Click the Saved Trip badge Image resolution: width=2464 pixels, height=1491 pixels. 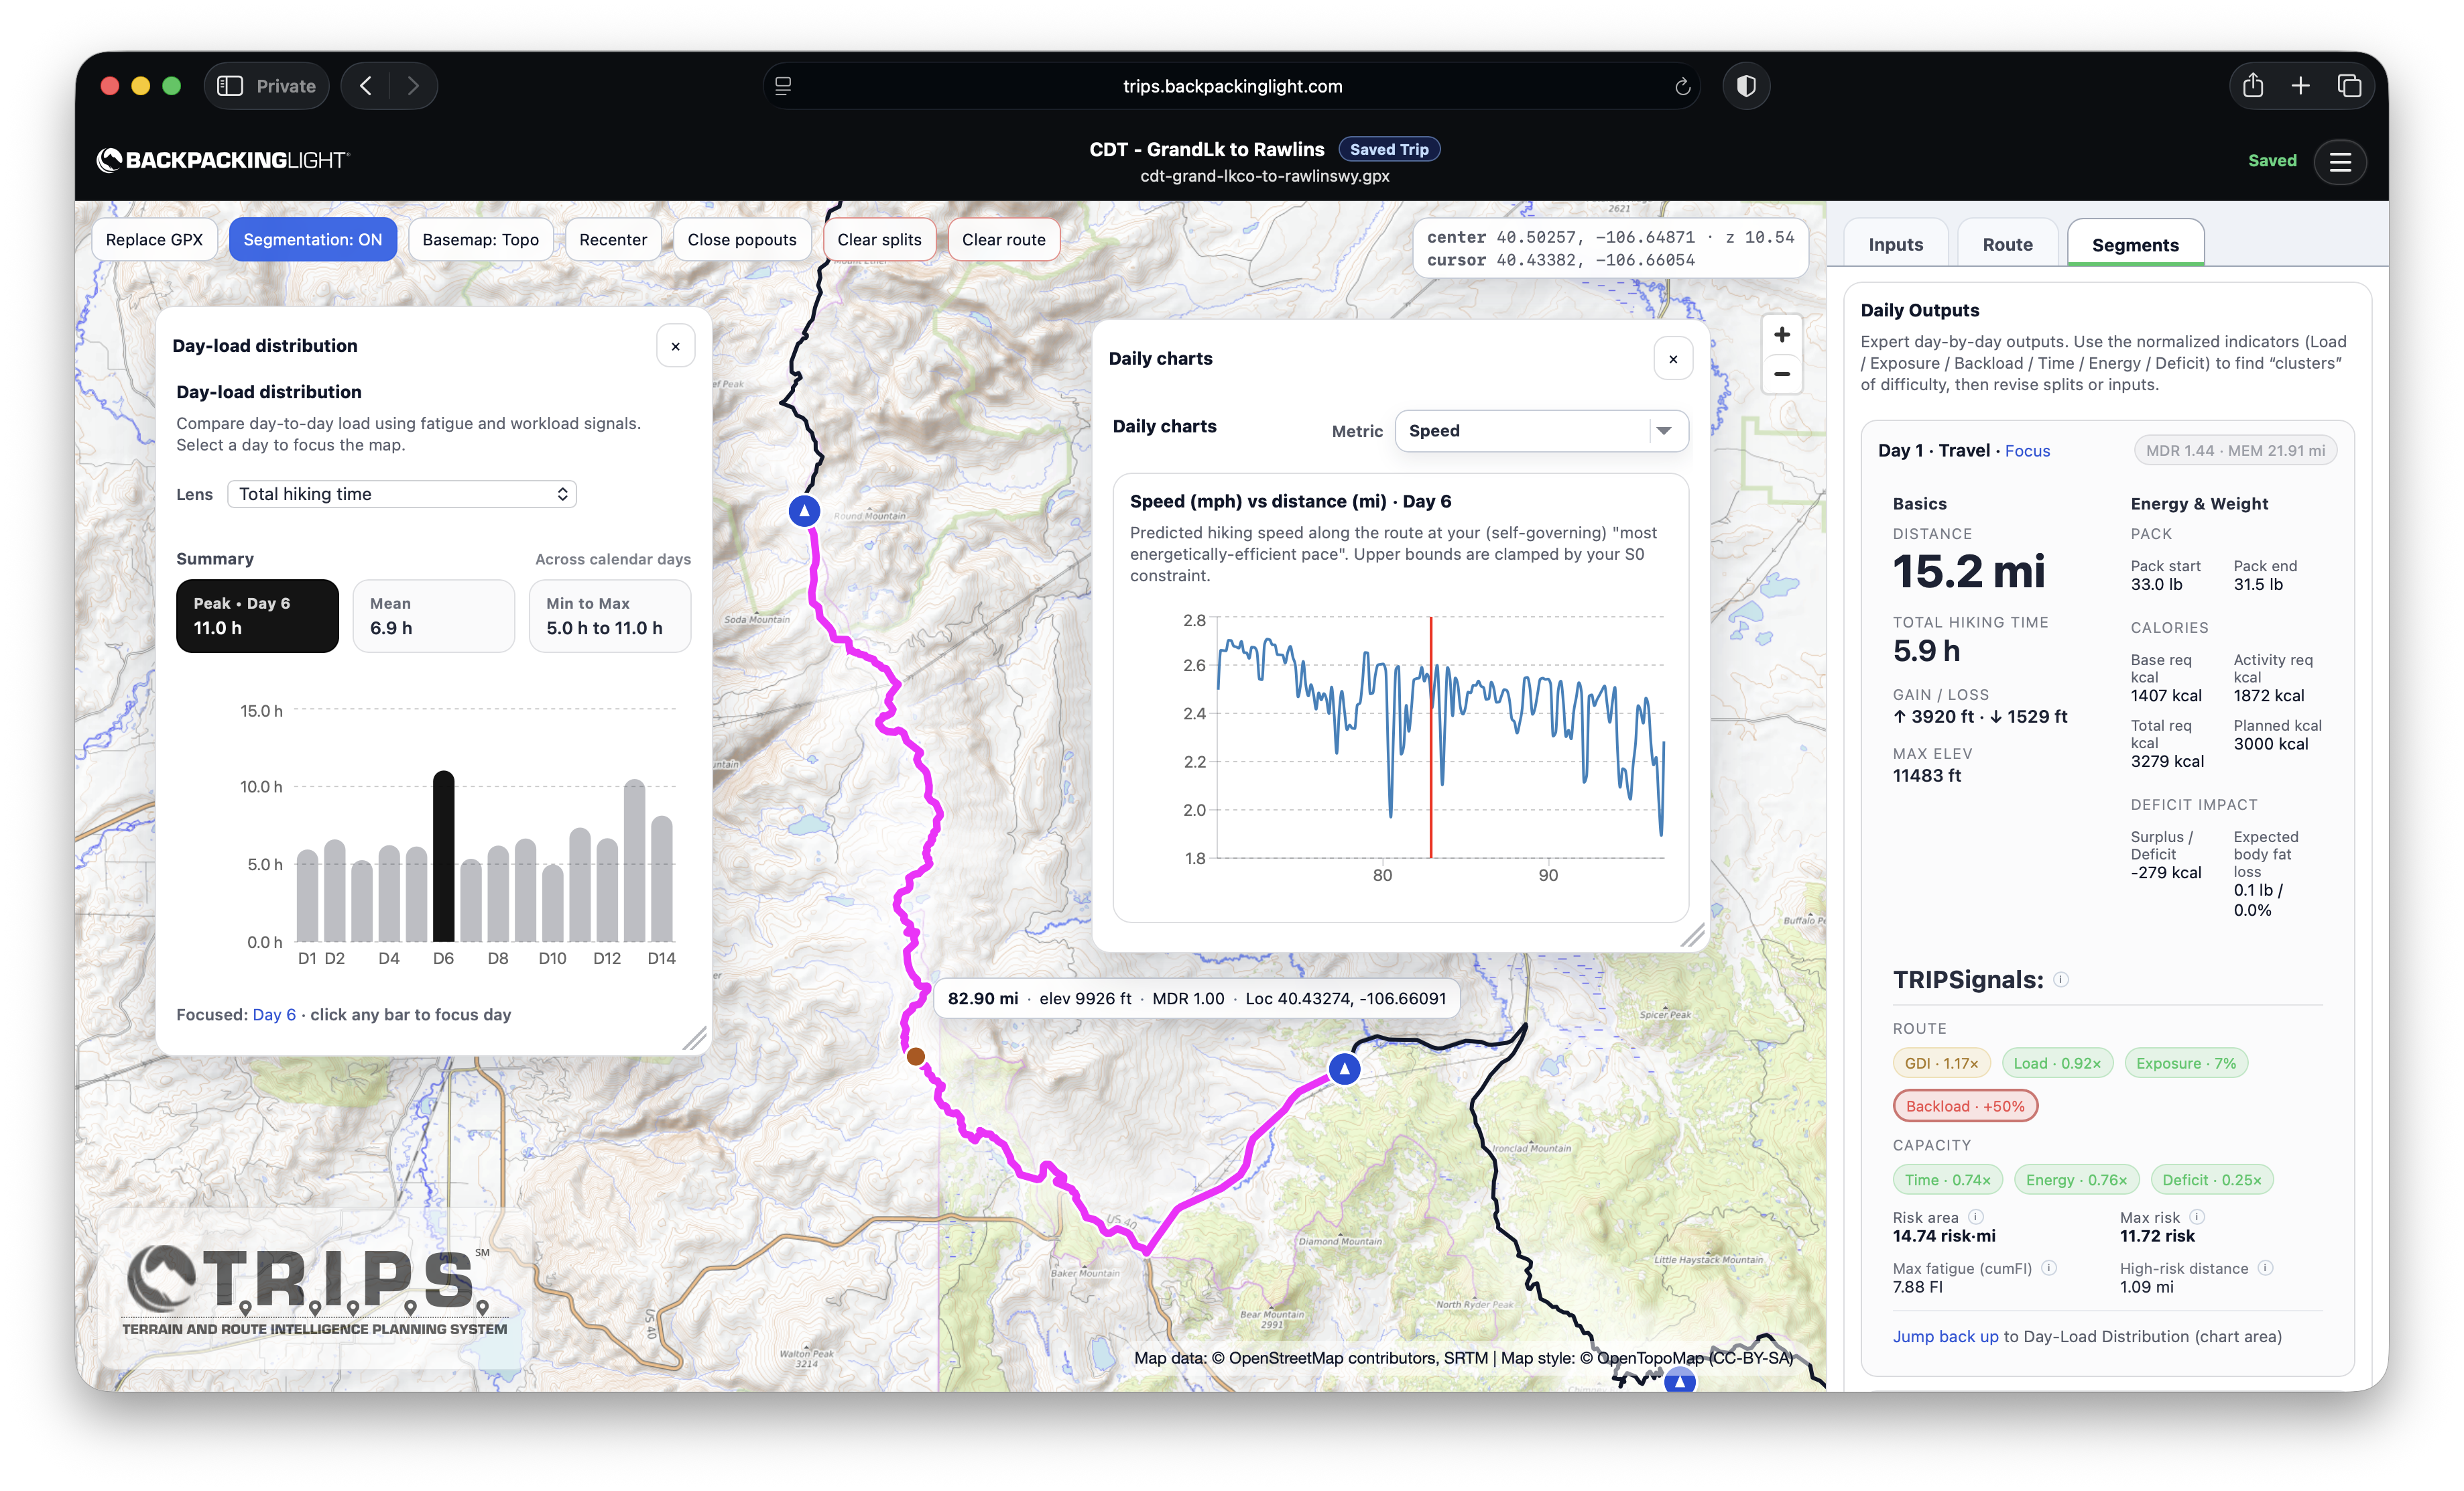[x=1389, y=149]
